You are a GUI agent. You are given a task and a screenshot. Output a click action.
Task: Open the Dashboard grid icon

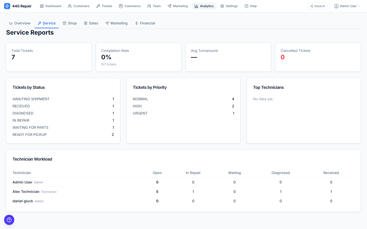(42, 6)
